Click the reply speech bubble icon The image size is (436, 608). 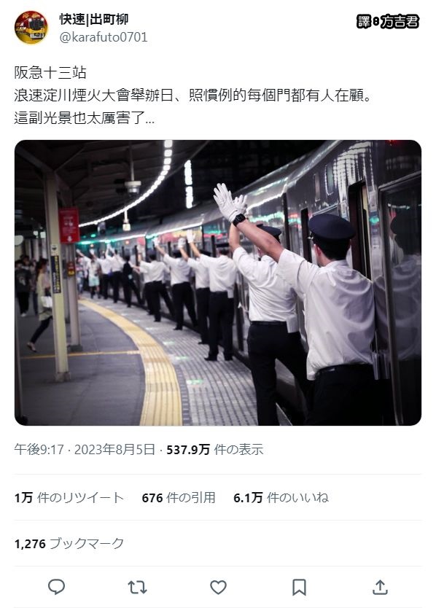pos(56,587)
